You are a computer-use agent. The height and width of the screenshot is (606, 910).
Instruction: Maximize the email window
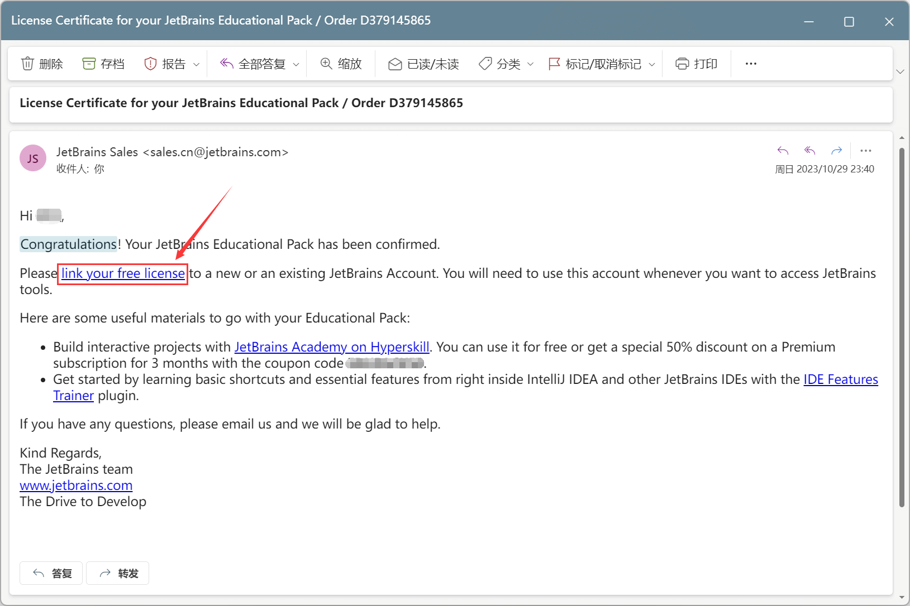coord(849,22)
